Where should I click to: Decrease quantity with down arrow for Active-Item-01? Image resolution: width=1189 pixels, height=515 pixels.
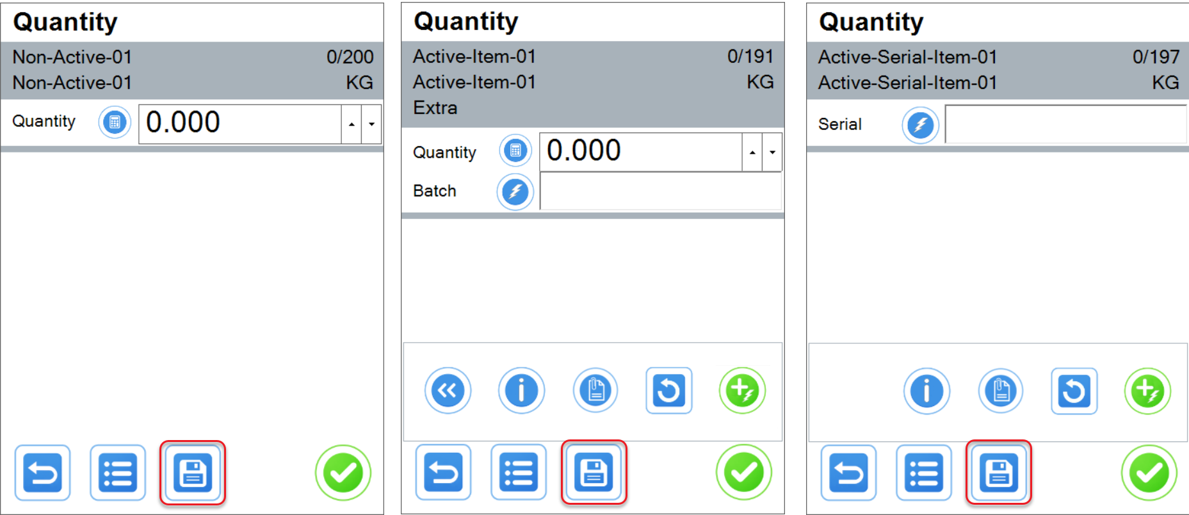(772, 152)
